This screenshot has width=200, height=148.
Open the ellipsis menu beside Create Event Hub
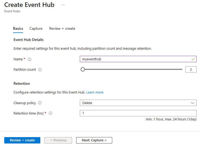63,5
